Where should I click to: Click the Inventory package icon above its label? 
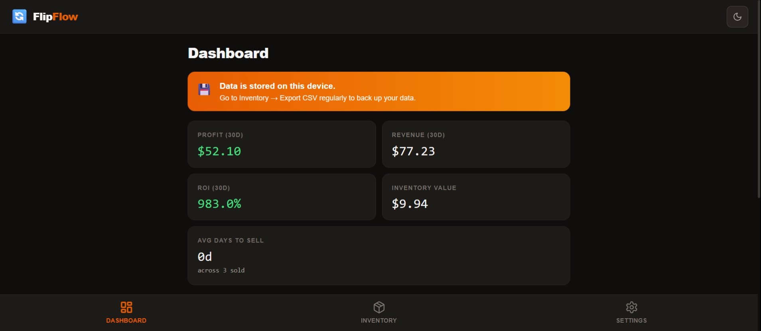point(379,307)
